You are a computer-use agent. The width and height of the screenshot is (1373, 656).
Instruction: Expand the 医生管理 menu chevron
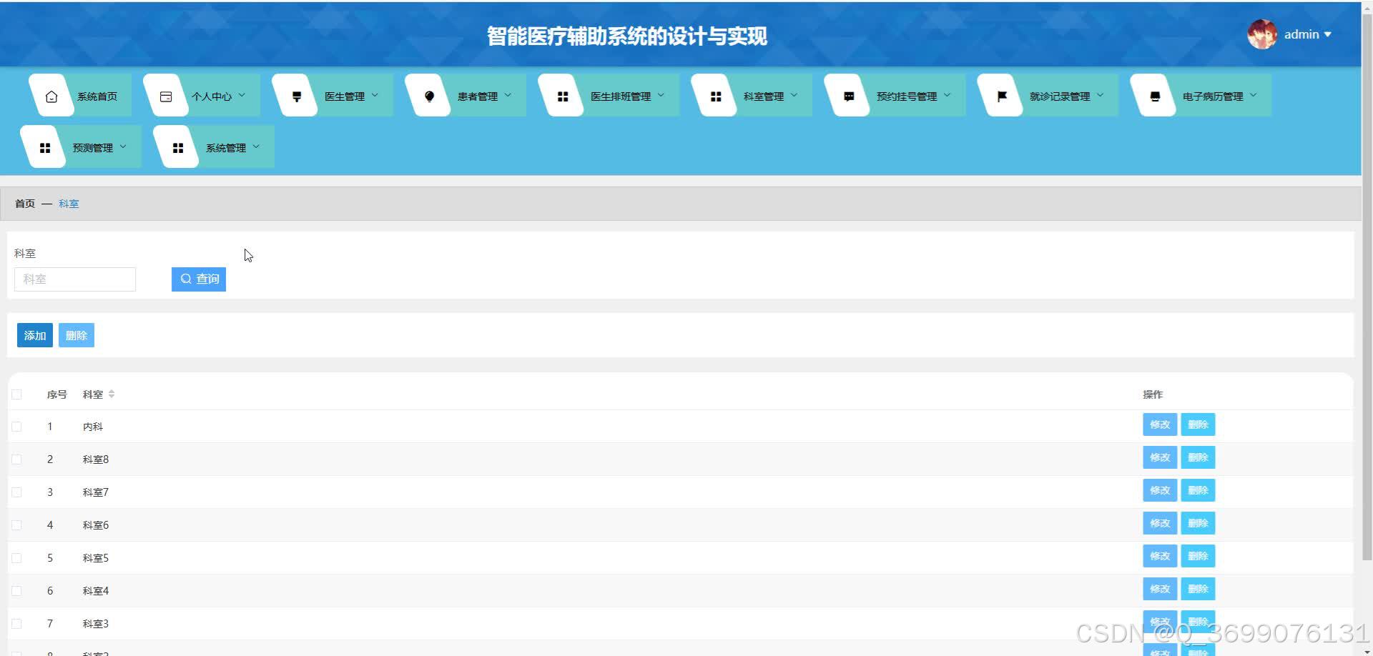point(375,95)
